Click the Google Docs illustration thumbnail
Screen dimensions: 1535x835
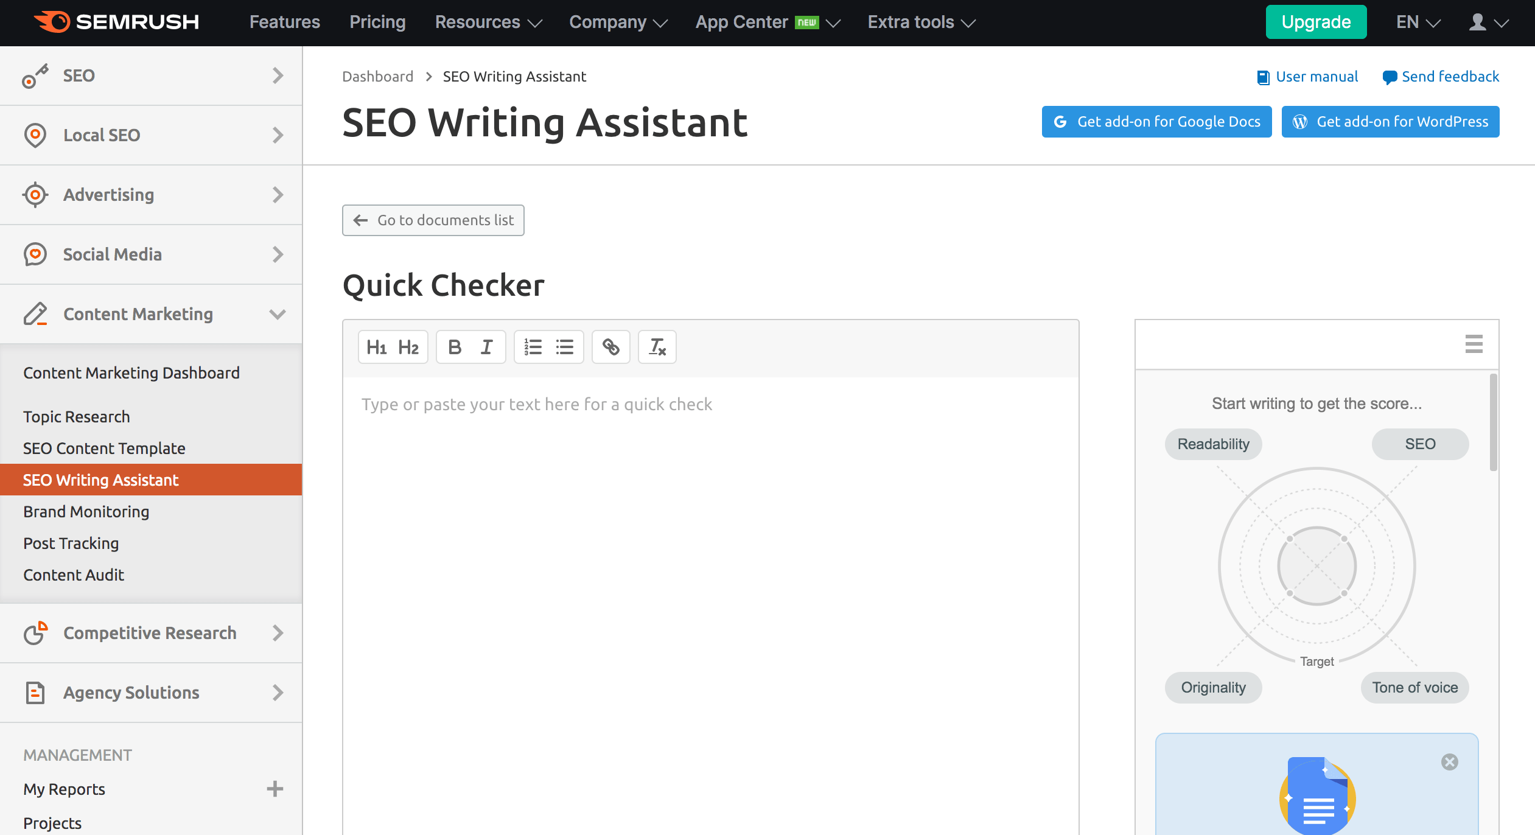coord(1317,795)
